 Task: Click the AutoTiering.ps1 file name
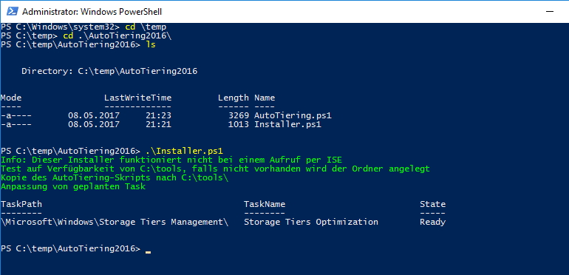point(293,116)
